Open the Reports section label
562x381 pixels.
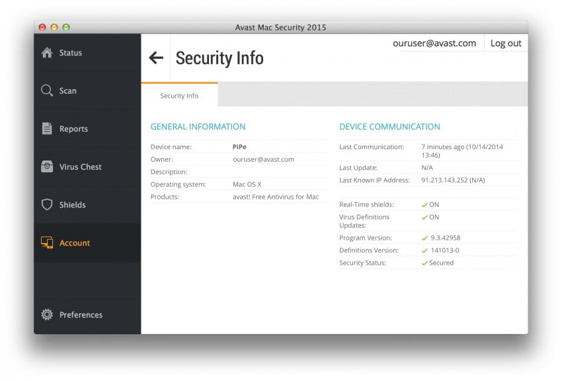tap(73, 129)
